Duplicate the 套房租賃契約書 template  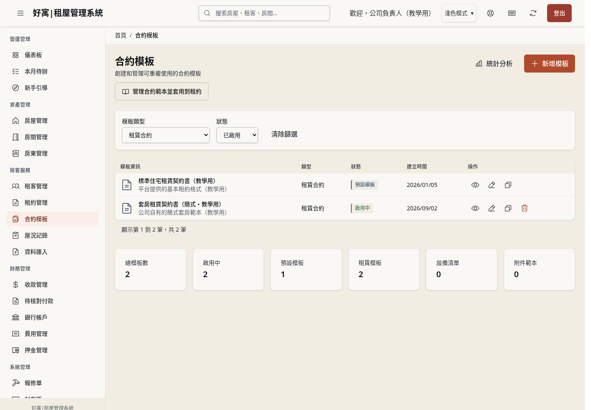pos(508,208)
